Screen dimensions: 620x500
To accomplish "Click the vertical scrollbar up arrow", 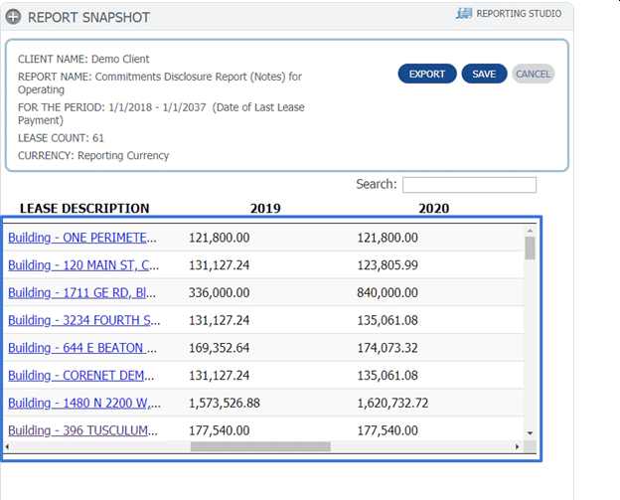I will 530,231.
